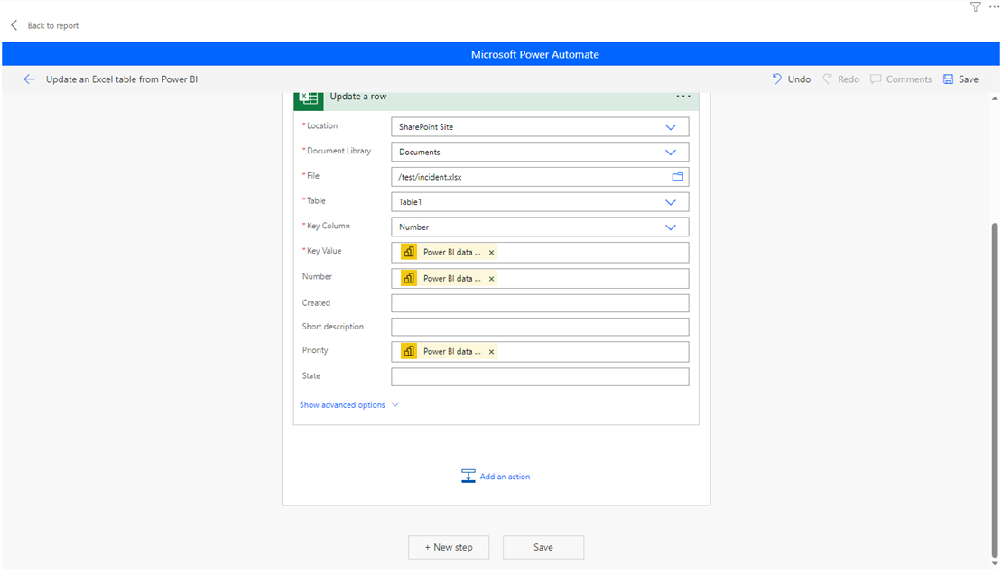Click Save in the top toolbar

tap(960, 79)
